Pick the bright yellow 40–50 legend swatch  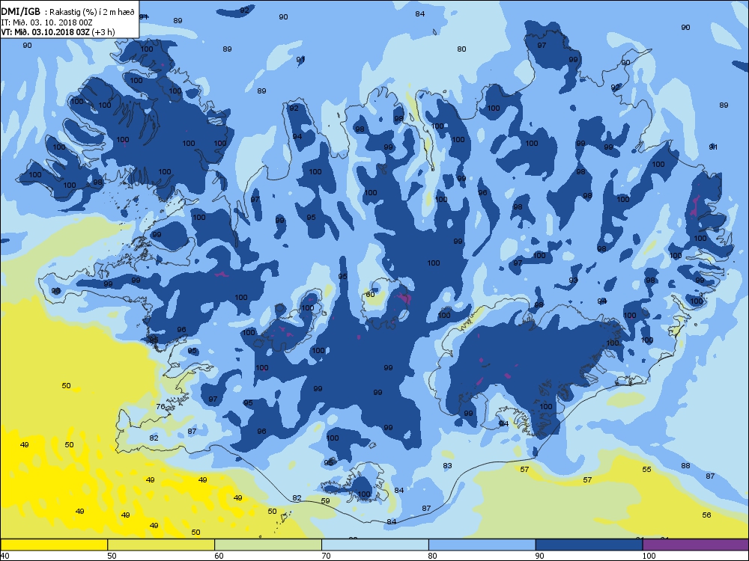click(x=53, y=545)
